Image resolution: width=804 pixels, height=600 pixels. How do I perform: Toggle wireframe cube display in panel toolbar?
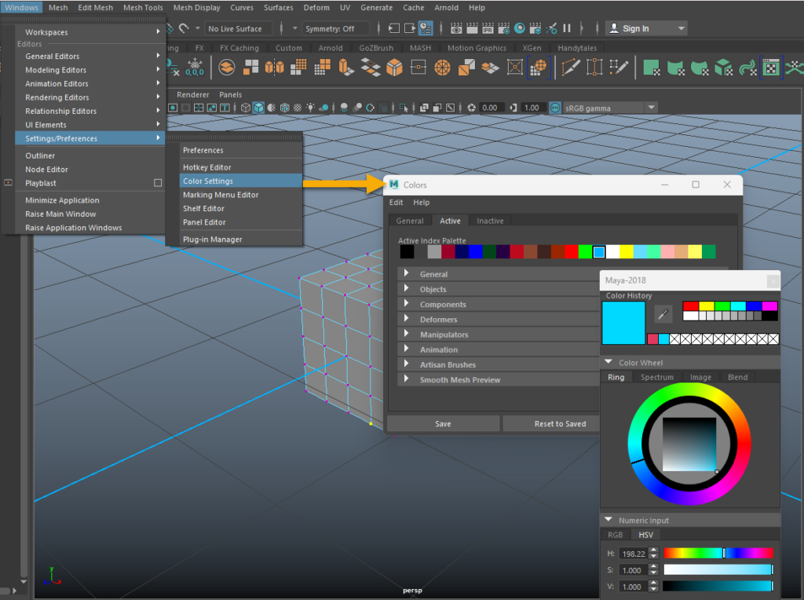click(x=246, y=108)
